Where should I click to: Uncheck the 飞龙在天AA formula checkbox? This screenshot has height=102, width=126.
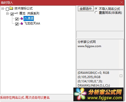click(17, 24)
